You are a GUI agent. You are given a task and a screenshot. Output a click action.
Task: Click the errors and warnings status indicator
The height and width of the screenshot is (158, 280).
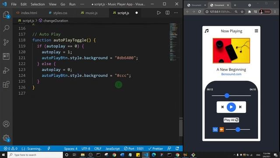tap(10, 148)
